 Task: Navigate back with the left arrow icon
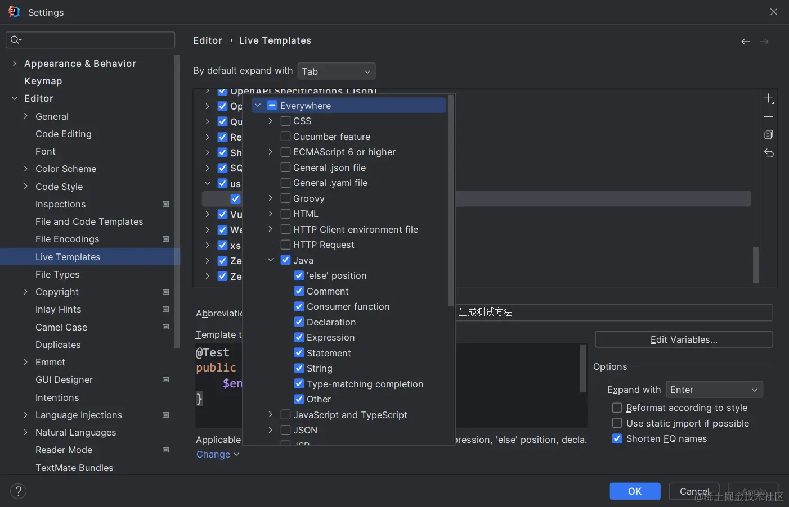coord(746,42)
